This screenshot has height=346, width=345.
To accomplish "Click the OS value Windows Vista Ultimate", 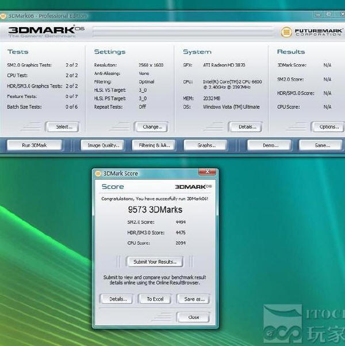I will pyautogui.click(x=231, y=107).
